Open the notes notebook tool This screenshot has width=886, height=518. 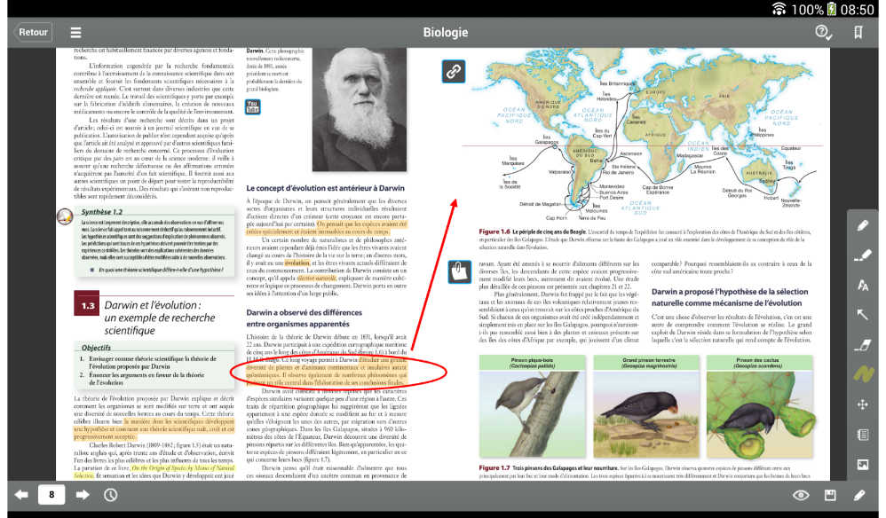pyautogui.click(x=862, y=435)
